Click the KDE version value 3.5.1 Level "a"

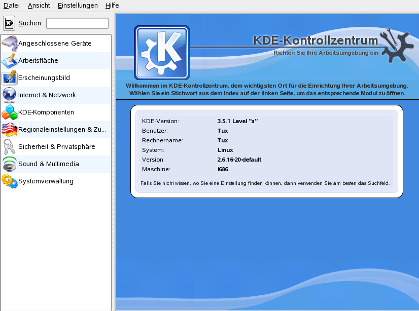point(237,121)
